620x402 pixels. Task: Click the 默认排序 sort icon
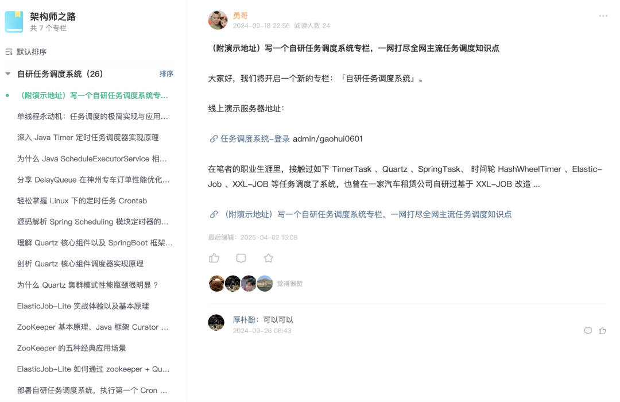(9, 52)
